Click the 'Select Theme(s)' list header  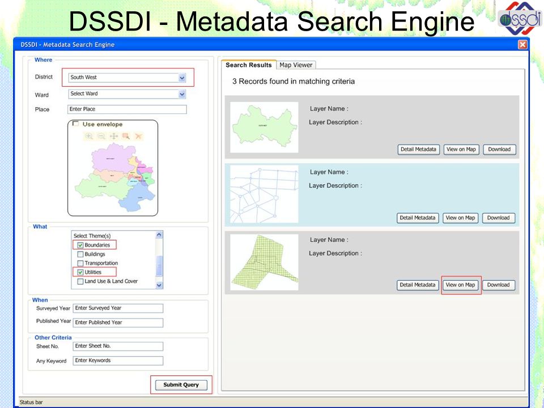(x=92, y=236)
